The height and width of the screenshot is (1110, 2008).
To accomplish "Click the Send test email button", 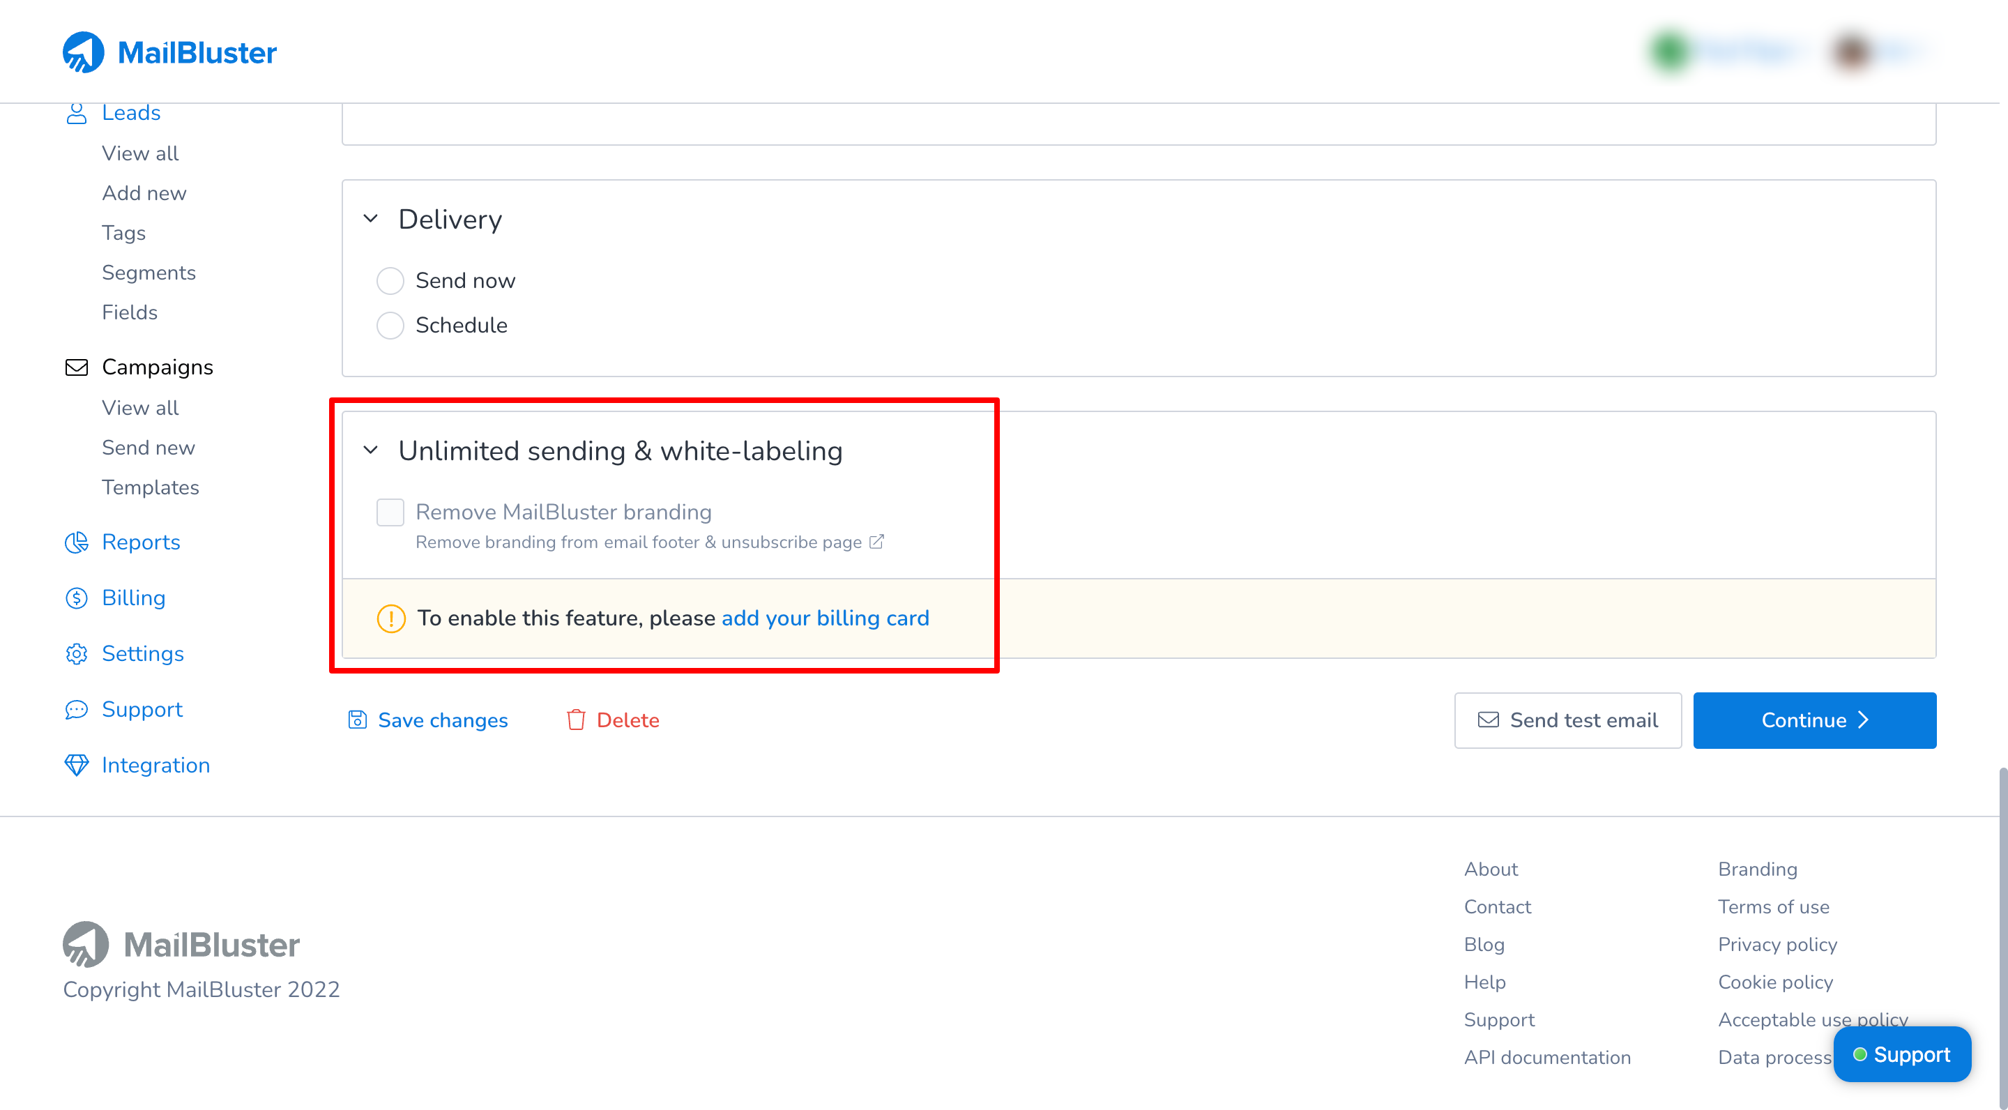I will (1567, 720).
